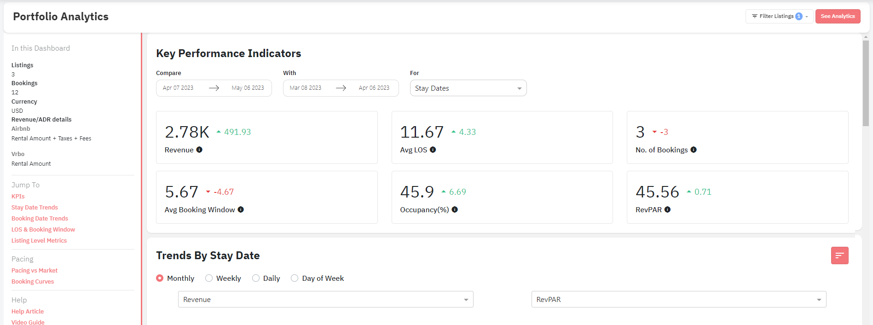Jump to Stay Date Trends

point(35,207)
